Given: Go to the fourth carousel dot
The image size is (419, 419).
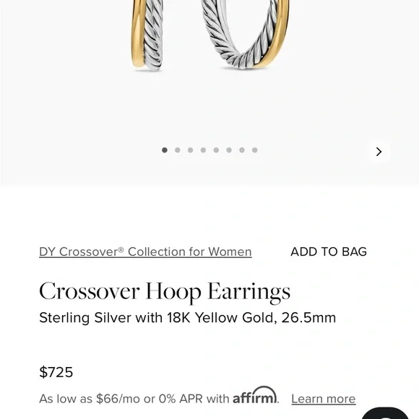Looking at the screenshot, I should (203, 150).
